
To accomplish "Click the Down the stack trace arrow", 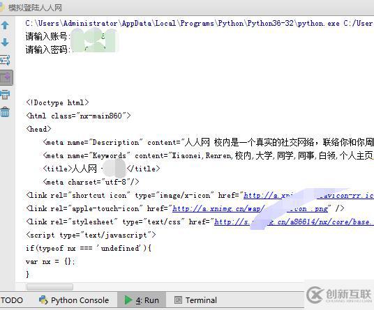I will click(x=5, y=42).
